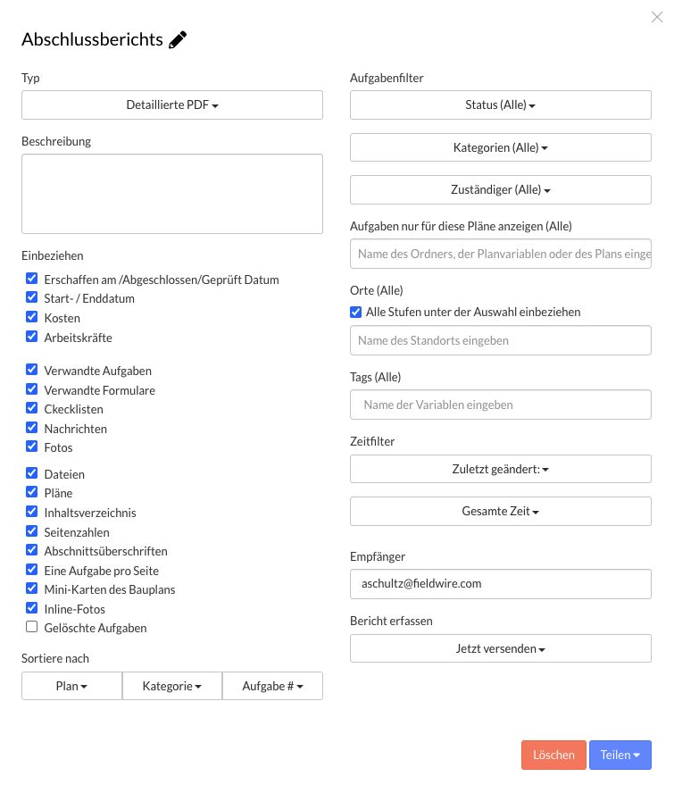
Task: Open the Gesamte Zeit dropdown
Action: (x=500, y=512)
